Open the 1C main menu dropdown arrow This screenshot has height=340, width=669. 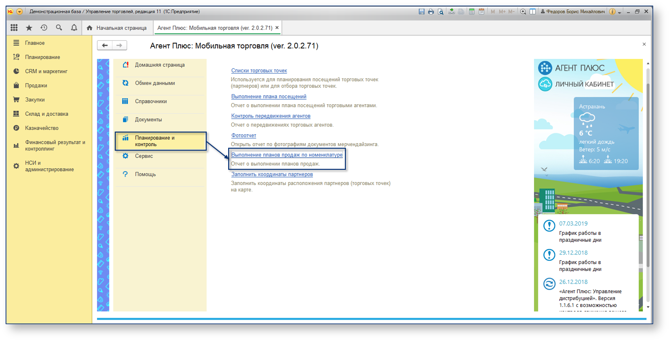click(x=19, y=12)
